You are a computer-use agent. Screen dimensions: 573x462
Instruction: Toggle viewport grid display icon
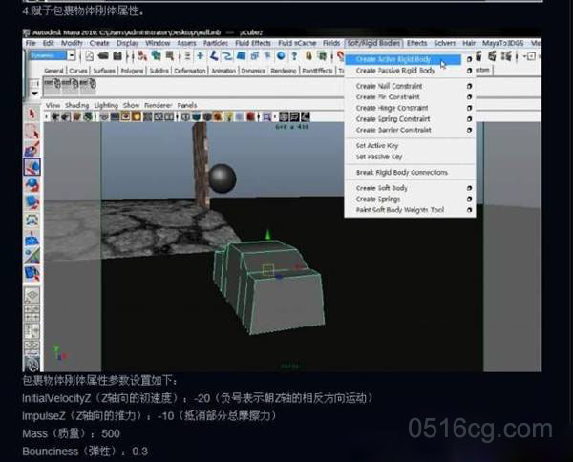pyautogui.click(x=104, y=116)
